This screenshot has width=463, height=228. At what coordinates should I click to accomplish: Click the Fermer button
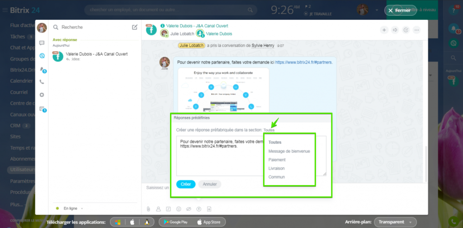[400, 10]
